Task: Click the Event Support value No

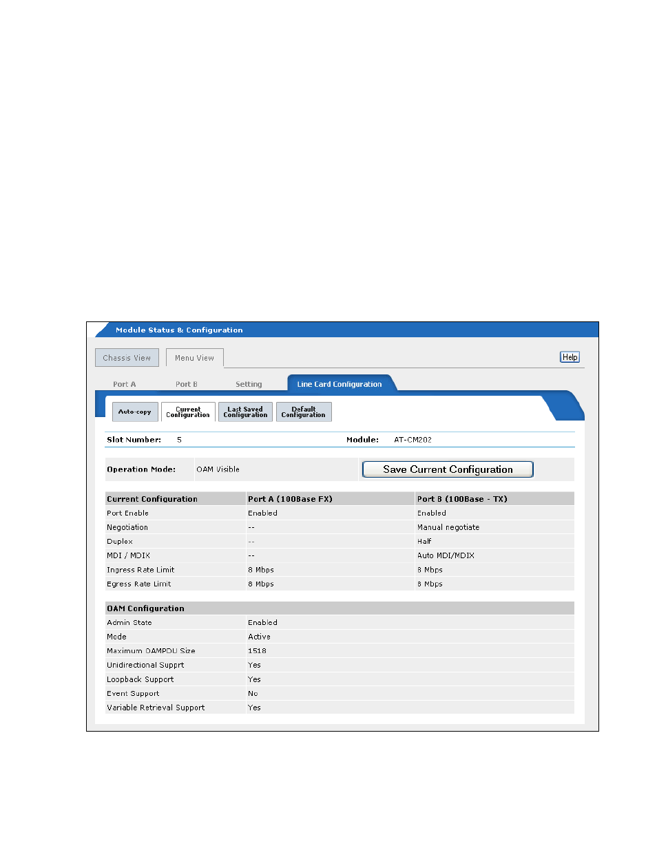Action: pos(253,694)
